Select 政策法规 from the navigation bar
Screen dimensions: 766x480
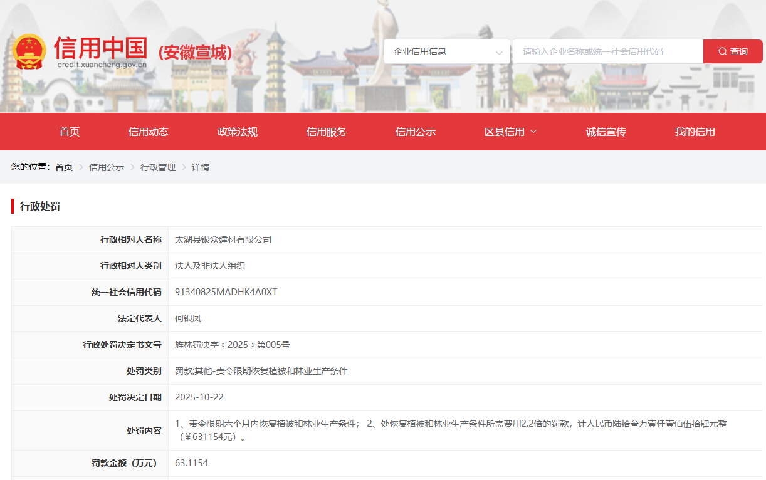[238, 132]
